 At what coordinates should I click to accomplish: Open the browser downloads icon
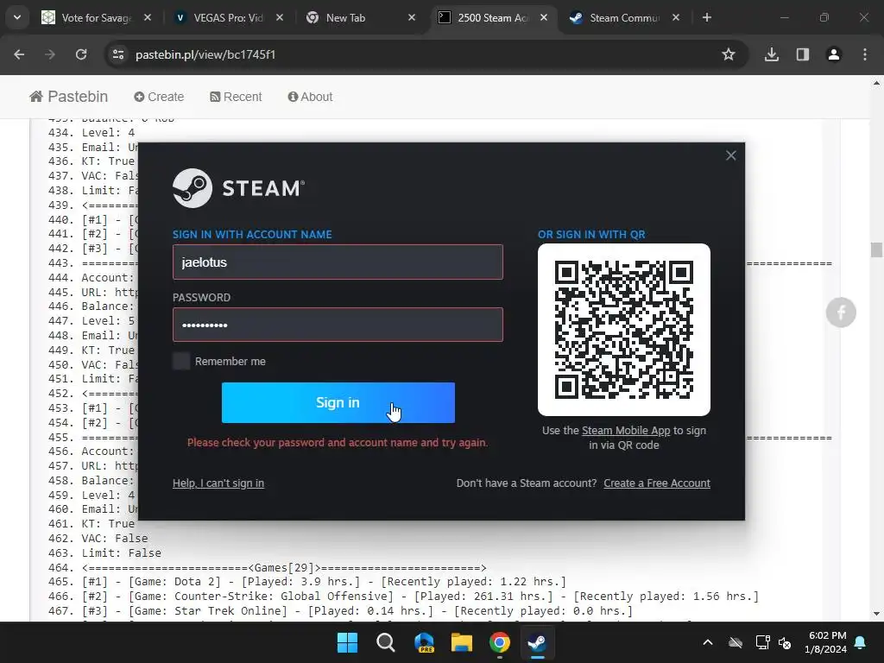pos(772,54)
